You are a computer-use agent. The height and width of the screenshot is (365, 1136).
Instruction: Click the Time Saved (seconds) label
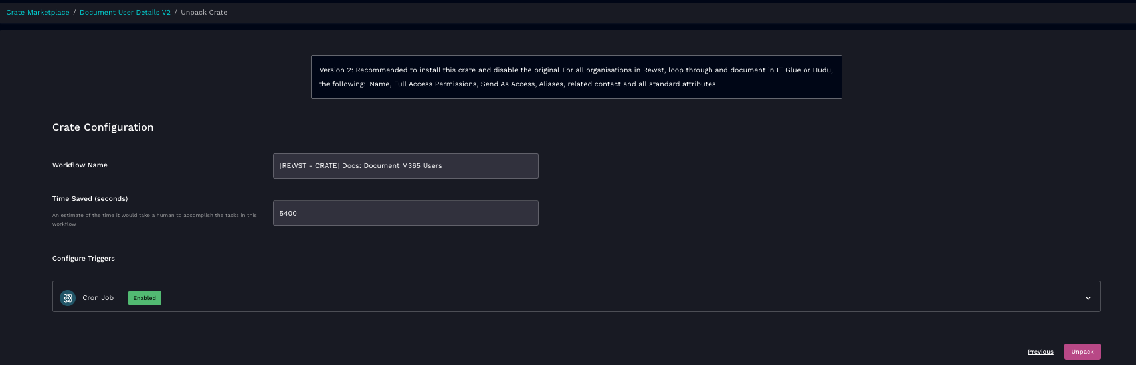(90, 199)
